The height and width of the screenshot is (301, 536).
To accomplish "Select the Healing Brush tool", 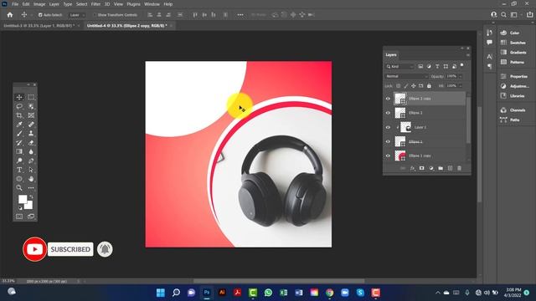I will [x=31, y=125].
